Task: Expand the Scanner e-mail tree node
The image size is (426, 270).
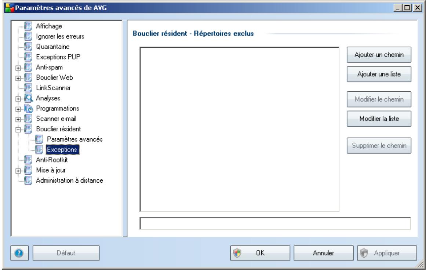Action: point(18,120)
